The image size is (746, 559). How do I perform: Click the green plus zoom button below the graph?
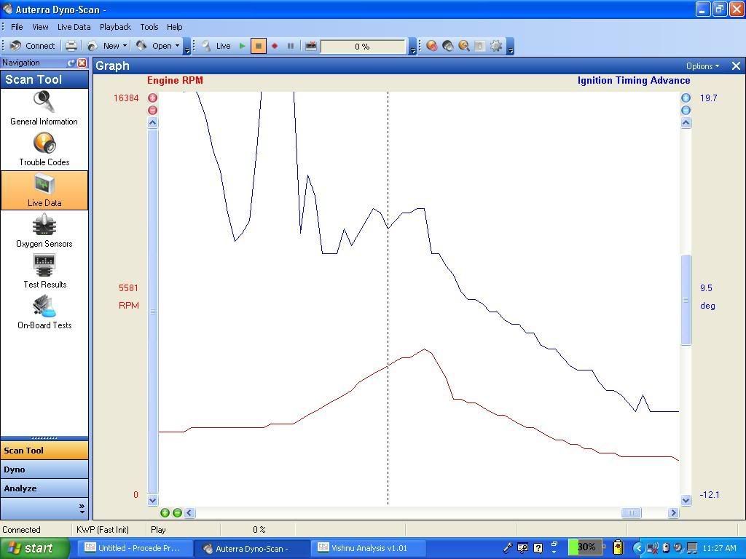point(165,512)
